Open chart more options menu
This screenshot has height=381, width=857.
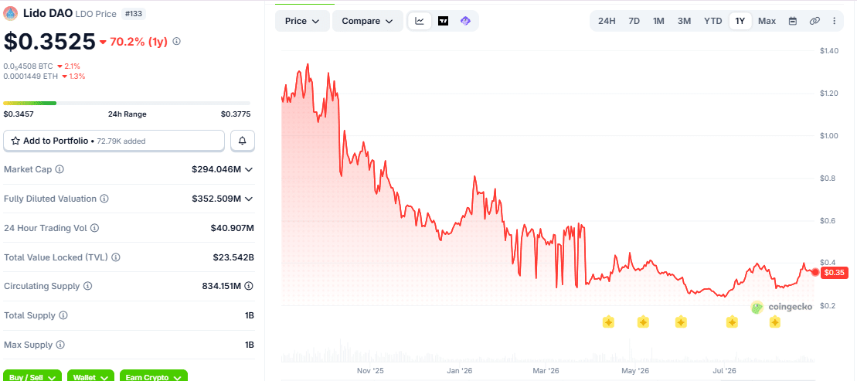834,22
